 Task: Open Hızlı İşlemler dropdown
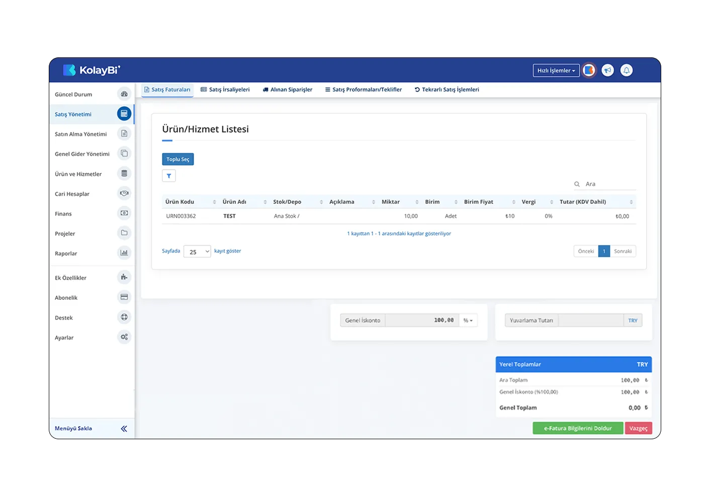(x=556, y=70)
